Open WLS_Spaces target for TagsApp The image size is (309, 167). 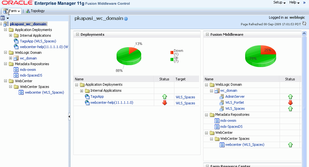pyautogui.click(x=185, y=97)
